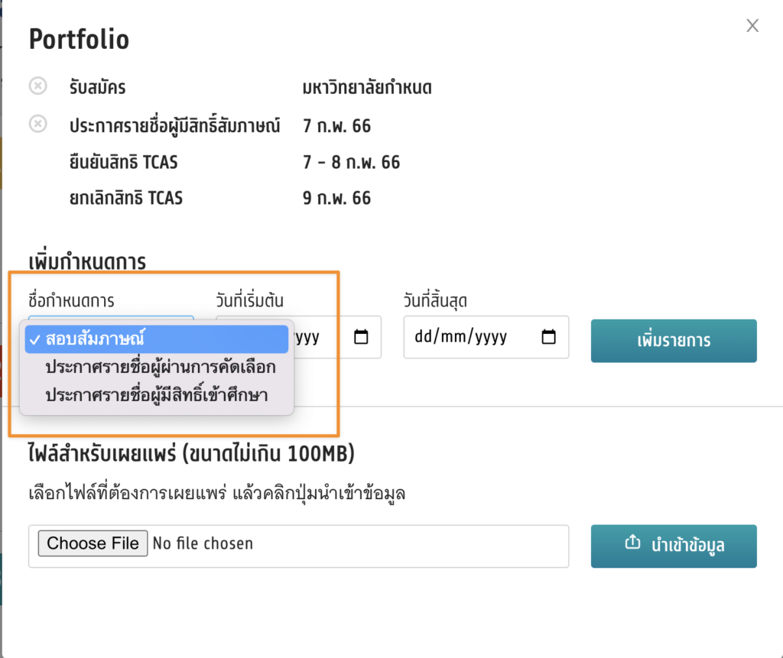Open calendar picker for วันที่สิ้นสุด
783x658 pixels.
pyautogui.click(x=548, y=337)
